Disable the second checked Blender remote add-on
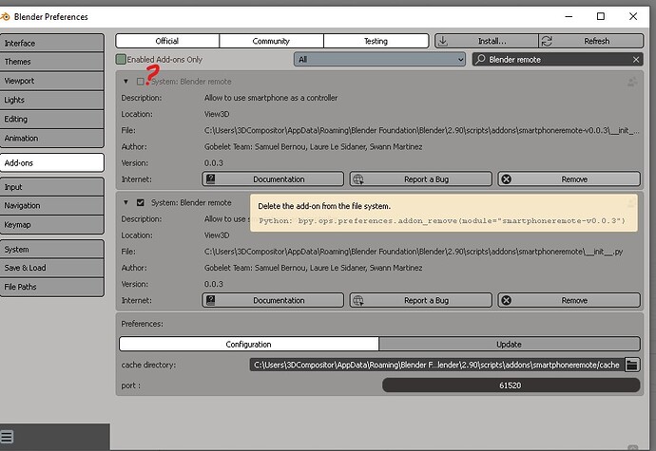 click(140, 203)
